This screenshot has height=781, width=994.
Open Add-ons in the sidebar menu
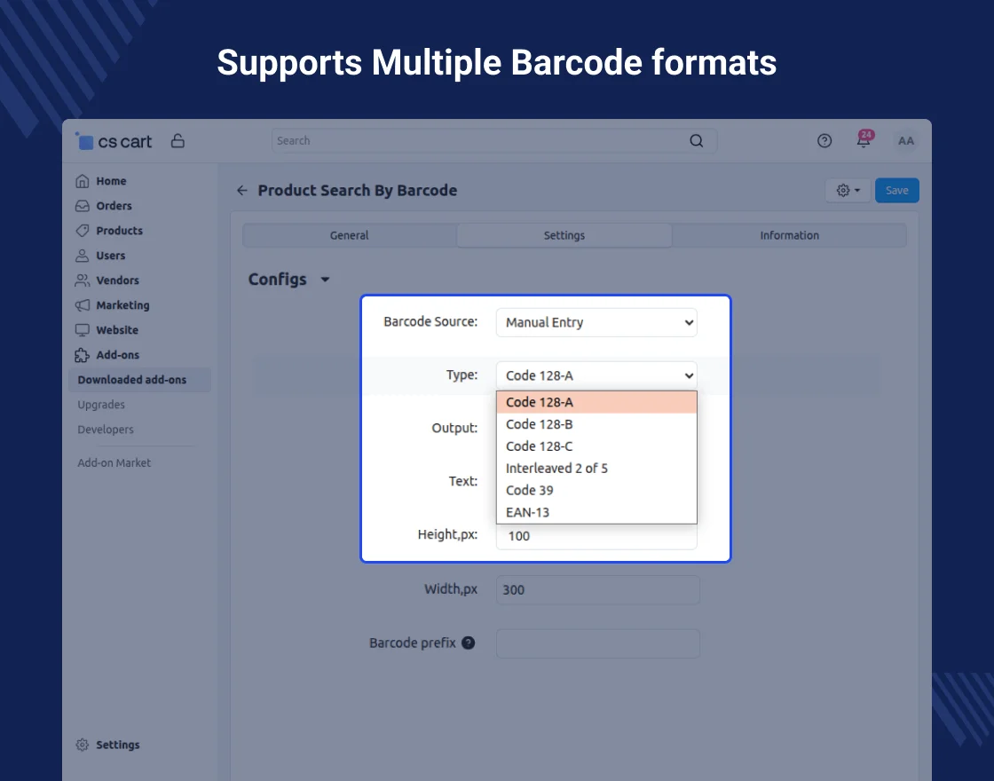(118, 355)
